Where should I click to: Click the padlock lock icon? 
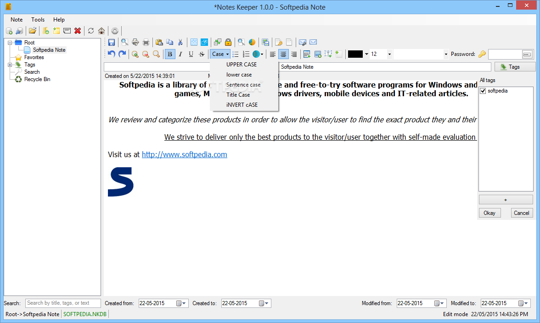tap(228, 42)
